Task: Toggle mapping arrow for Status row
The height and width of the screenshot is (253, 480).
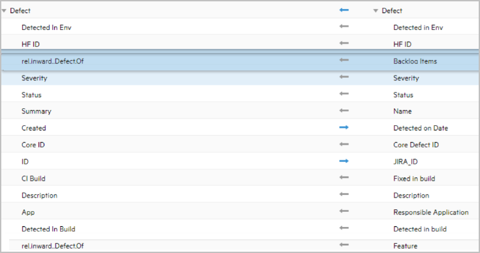Action: tap(344, 94)
